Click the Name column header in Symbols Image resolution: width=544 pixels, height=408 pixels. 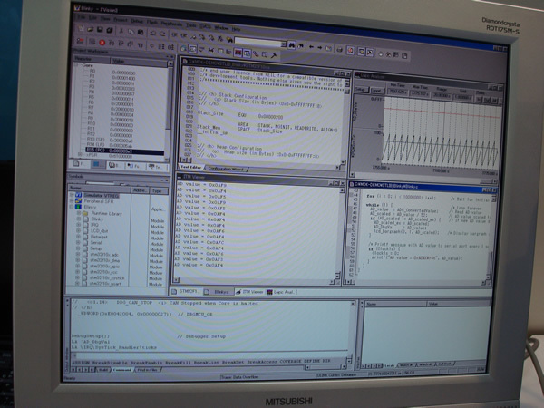point(99,188)
